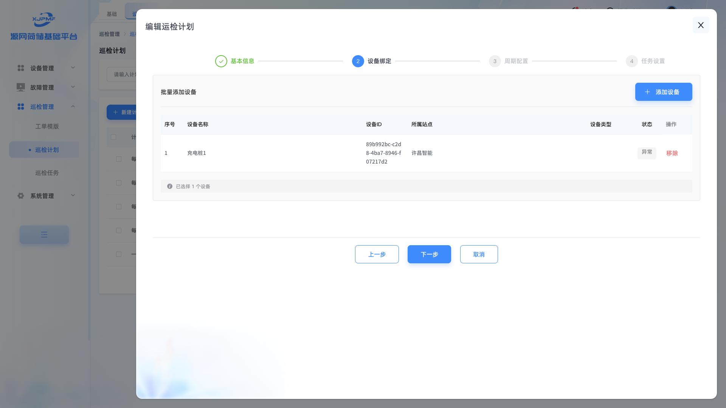Close the 编辑运检计划 dialog with X

(x=701, y=25)
